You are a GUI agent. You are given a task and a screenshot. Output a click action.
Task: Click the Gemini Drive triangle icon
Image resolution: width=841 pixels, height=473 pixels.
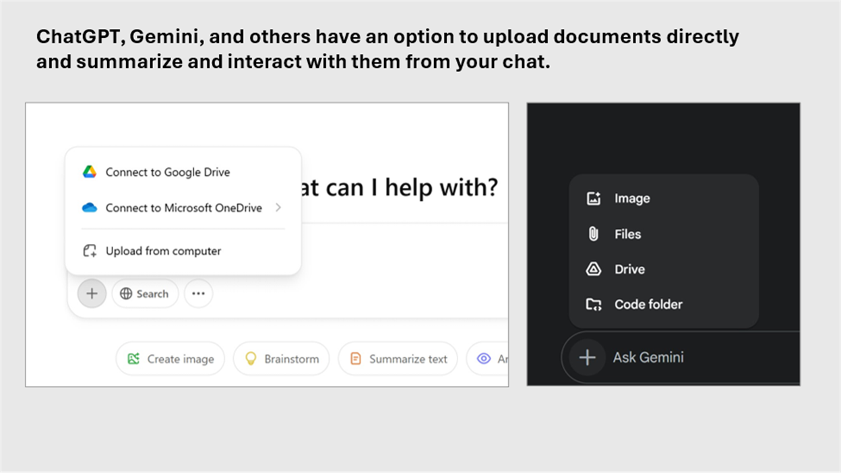point(593,269)
